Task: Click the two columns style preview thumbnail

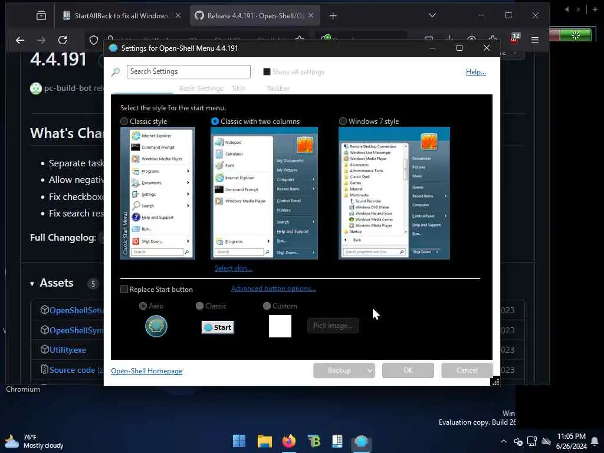Action: click(x=264, y=193)
